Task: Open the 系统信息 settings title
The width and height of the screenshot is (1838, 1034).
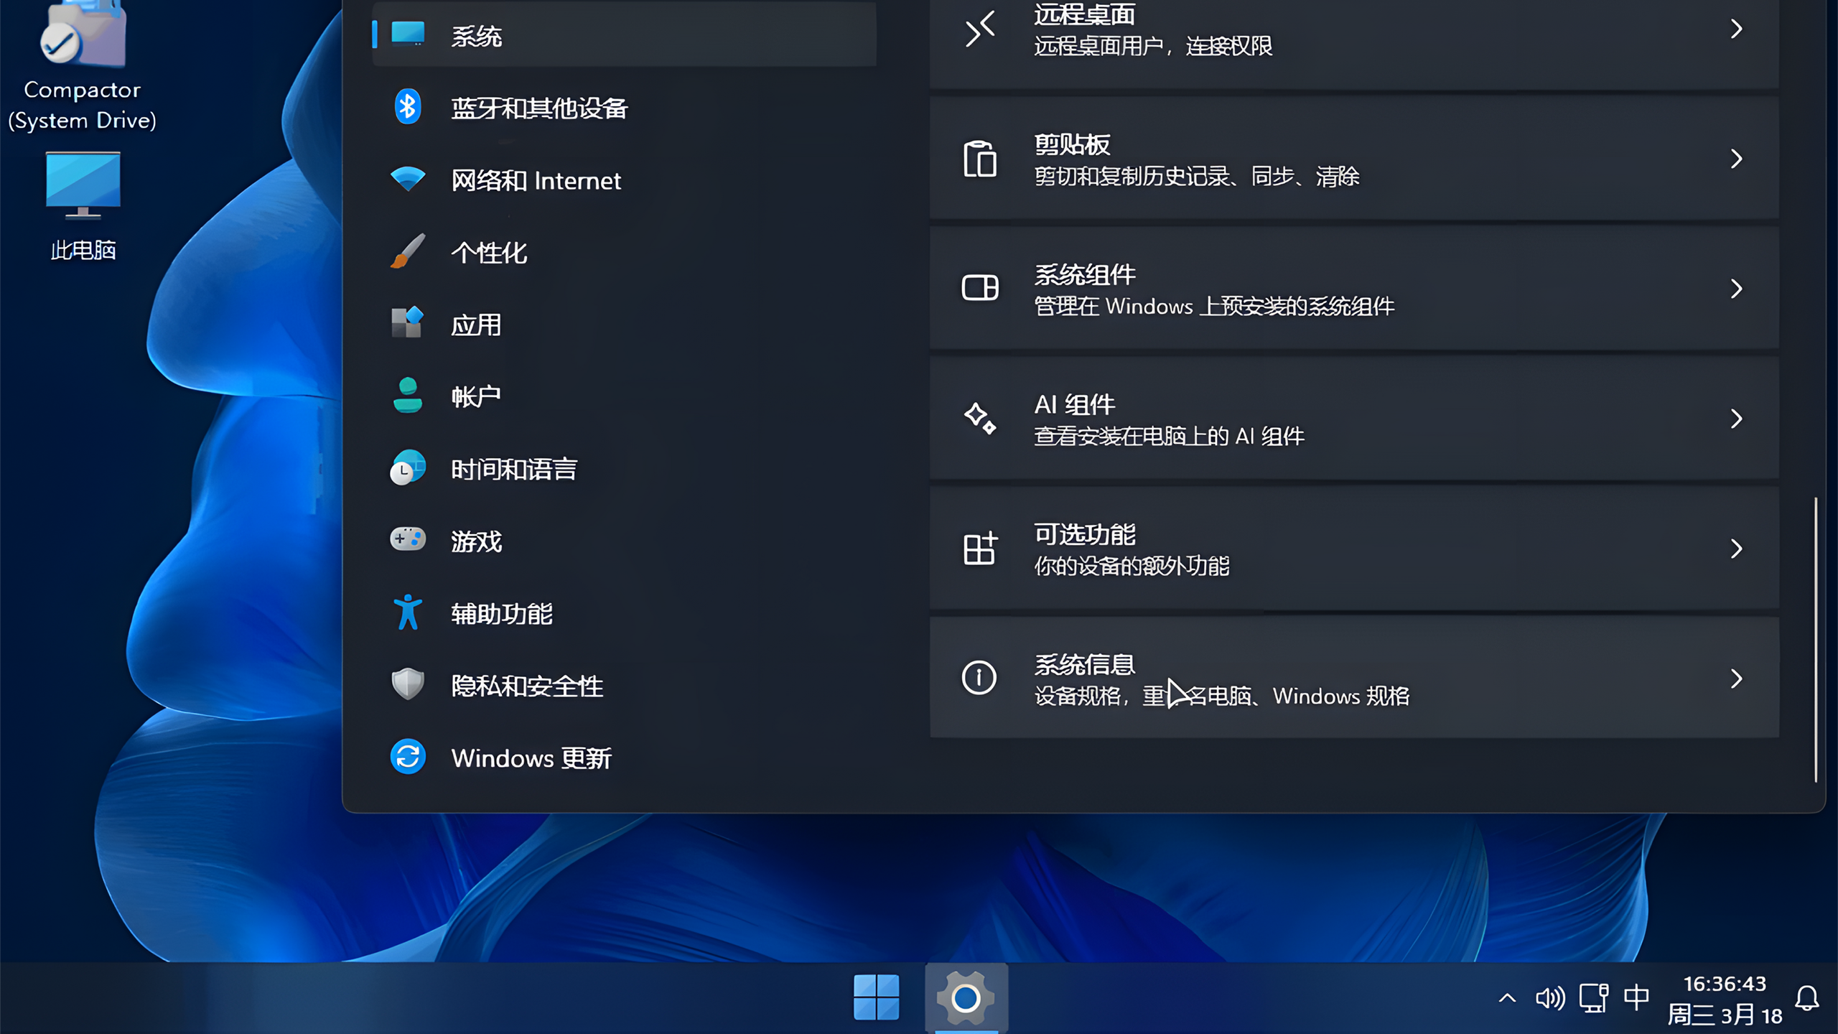Action: (x=1084, y=664)
